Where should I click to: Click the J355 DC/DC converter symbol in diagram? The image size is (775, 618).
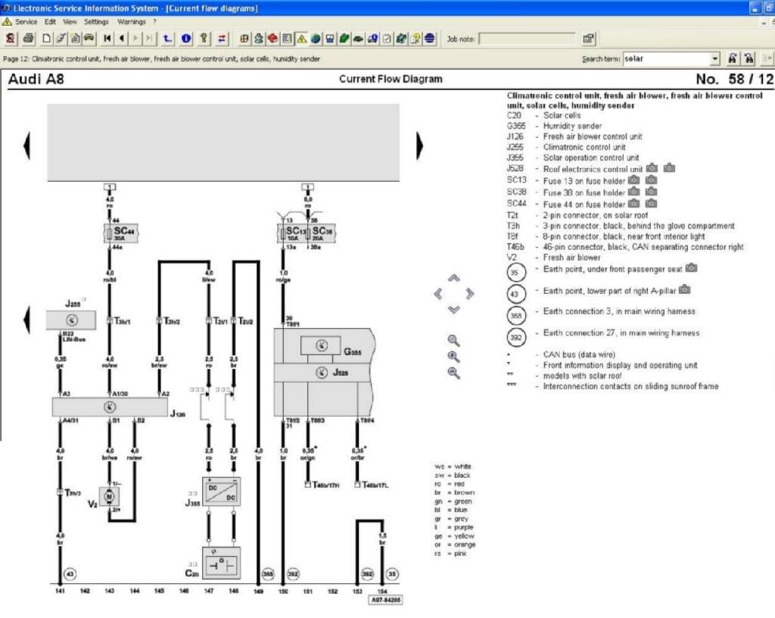pyautogui.click(x=222, y=492)
